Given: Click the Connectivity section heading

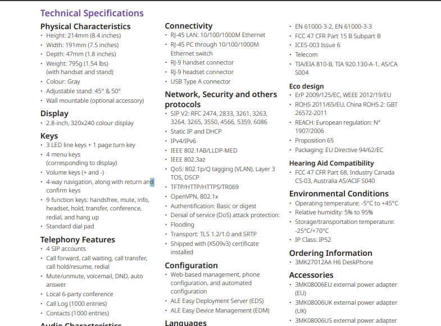Looking at the screenshot, I should click(x=189, y=26).
